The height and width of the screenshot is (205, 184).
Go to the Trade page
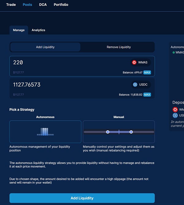(x=11, y=5)
